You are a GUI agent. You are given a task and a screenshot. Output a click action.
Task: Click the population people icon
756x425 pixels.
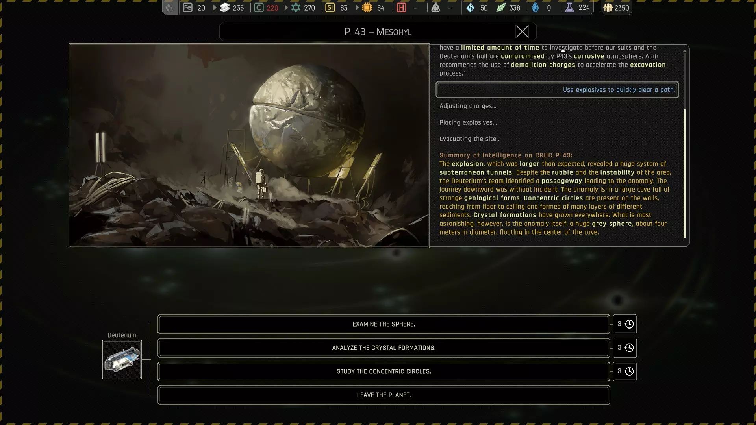click(608, 8)
